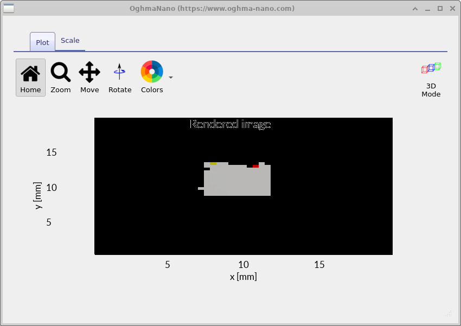Select the Home tool to reset view

(x=30, y=77)
